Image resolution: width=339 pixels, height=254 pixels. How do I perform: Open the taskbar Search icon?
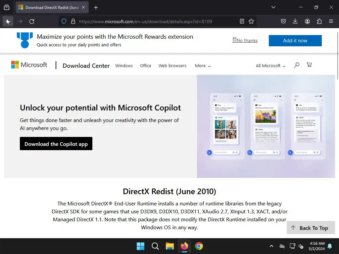pyautogui.click(x=155, y=246)
